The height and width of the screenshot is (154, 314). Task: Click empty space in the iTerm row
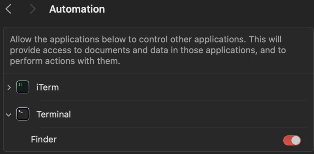click(180, 87)
